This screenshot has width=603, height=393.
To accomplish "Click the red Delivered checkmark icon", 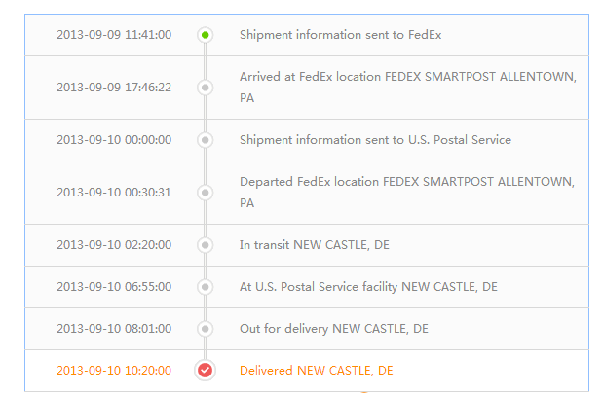I will point(205,371).
